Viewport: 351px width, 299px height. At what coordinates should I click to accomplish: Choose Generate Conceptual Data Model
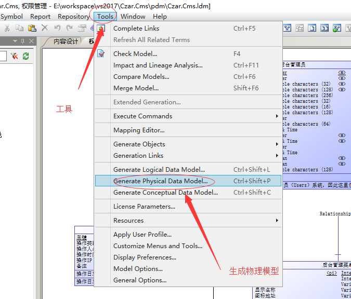188,193
